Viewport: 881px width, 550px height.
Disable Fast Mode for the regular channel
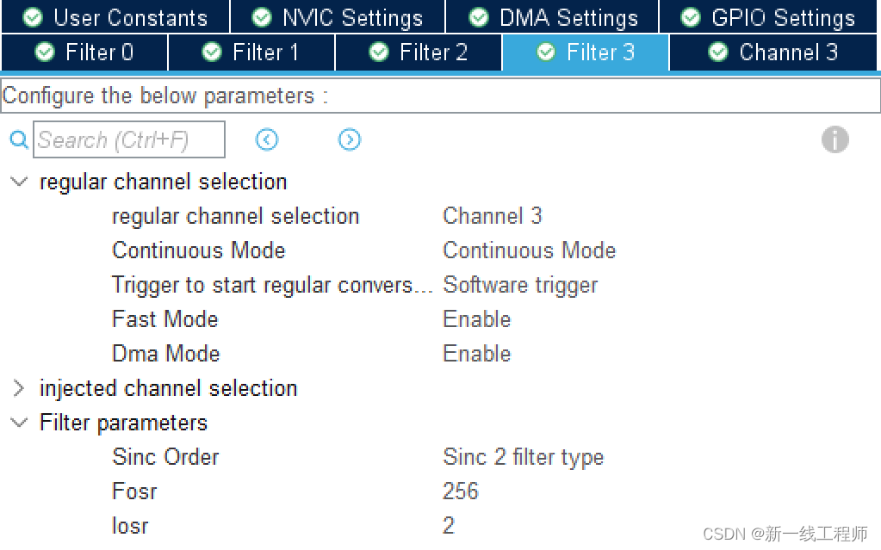click(x=476, y=318)
